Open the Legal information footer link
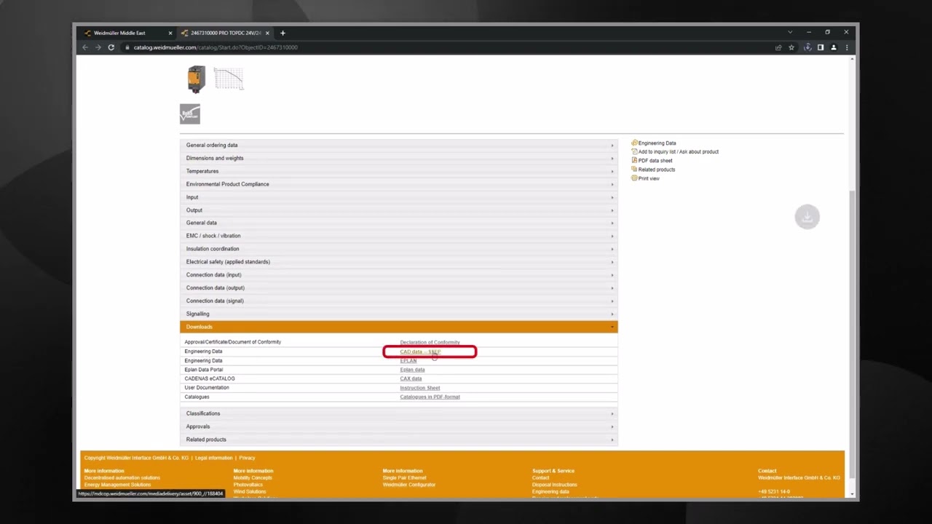The height and width of the screenshot is (524, 932). (214, 458)
